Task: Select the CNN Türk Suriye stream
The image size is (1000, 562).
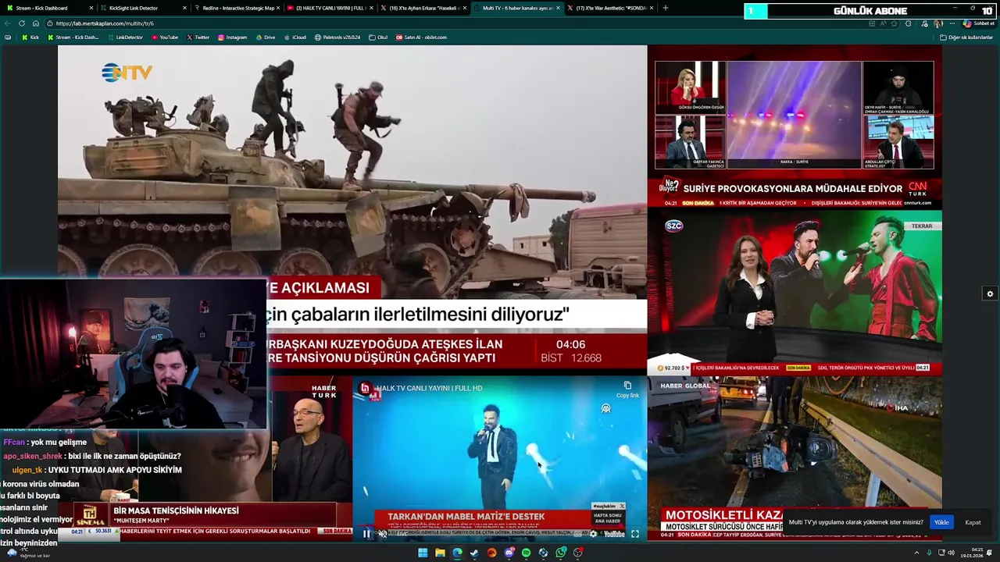Action: (x=795, y=126)
